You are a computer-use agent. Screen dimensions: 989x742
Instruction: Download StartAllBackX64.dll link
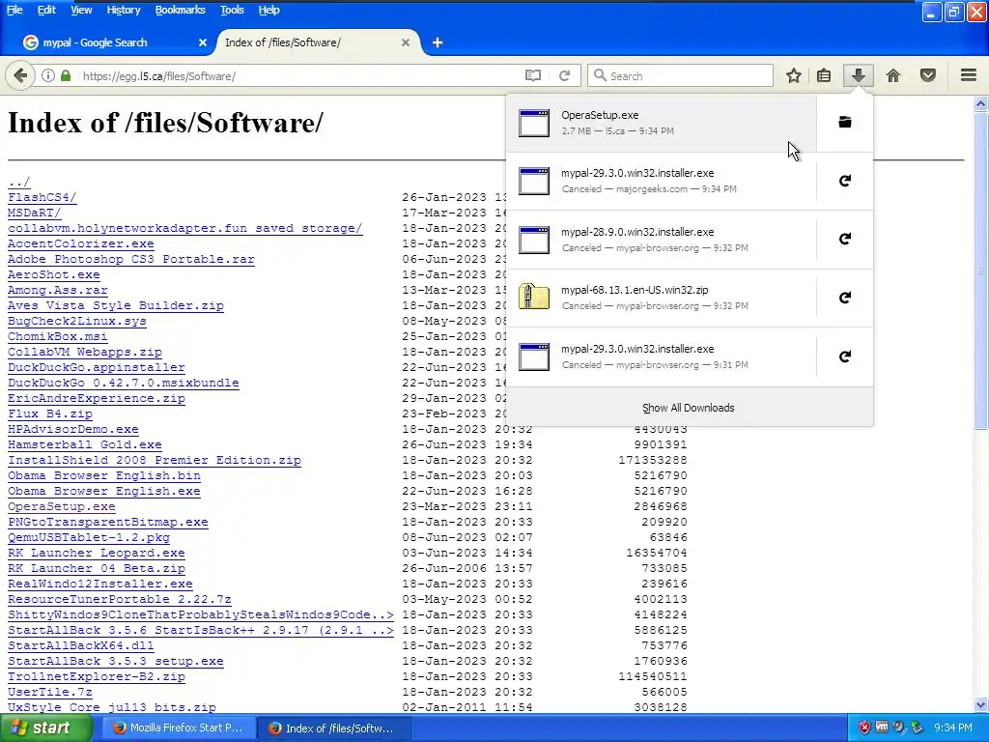point(81,645)
